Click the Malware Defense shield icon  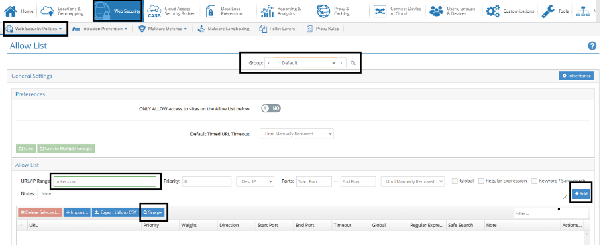(x=142, y=29)
